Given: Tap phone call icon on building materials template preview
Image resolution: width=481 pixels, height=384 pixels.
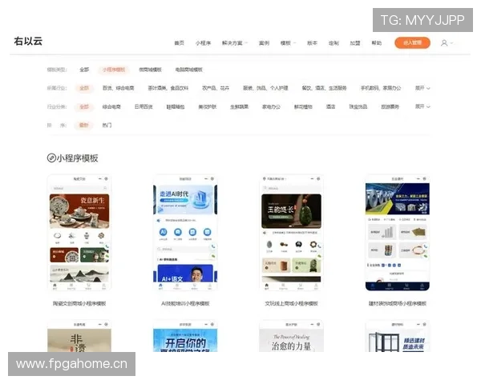Looking at the screenshot, I should tap(426, 246).
